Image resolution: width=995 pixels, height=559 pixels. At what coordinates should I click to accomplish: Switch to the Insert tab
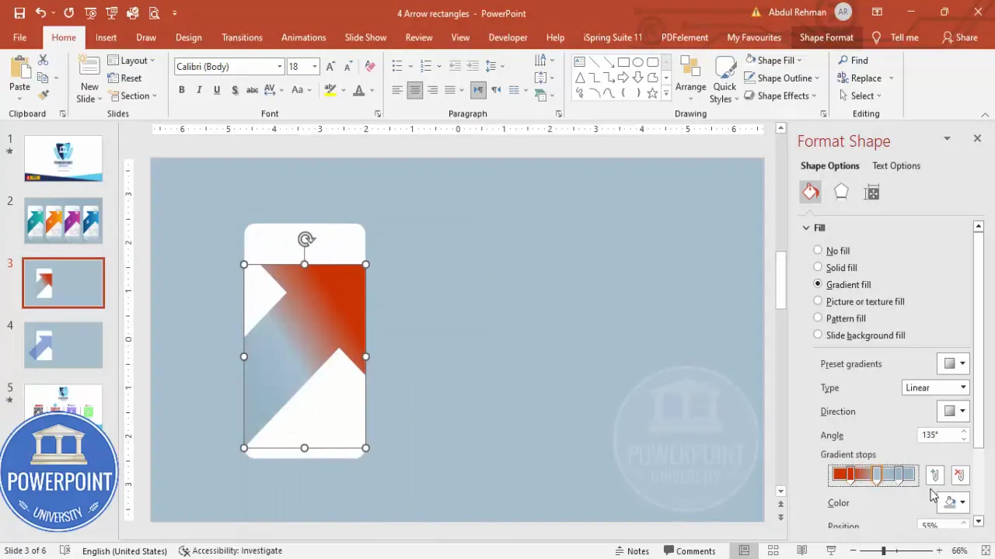(x=106, y=37)
